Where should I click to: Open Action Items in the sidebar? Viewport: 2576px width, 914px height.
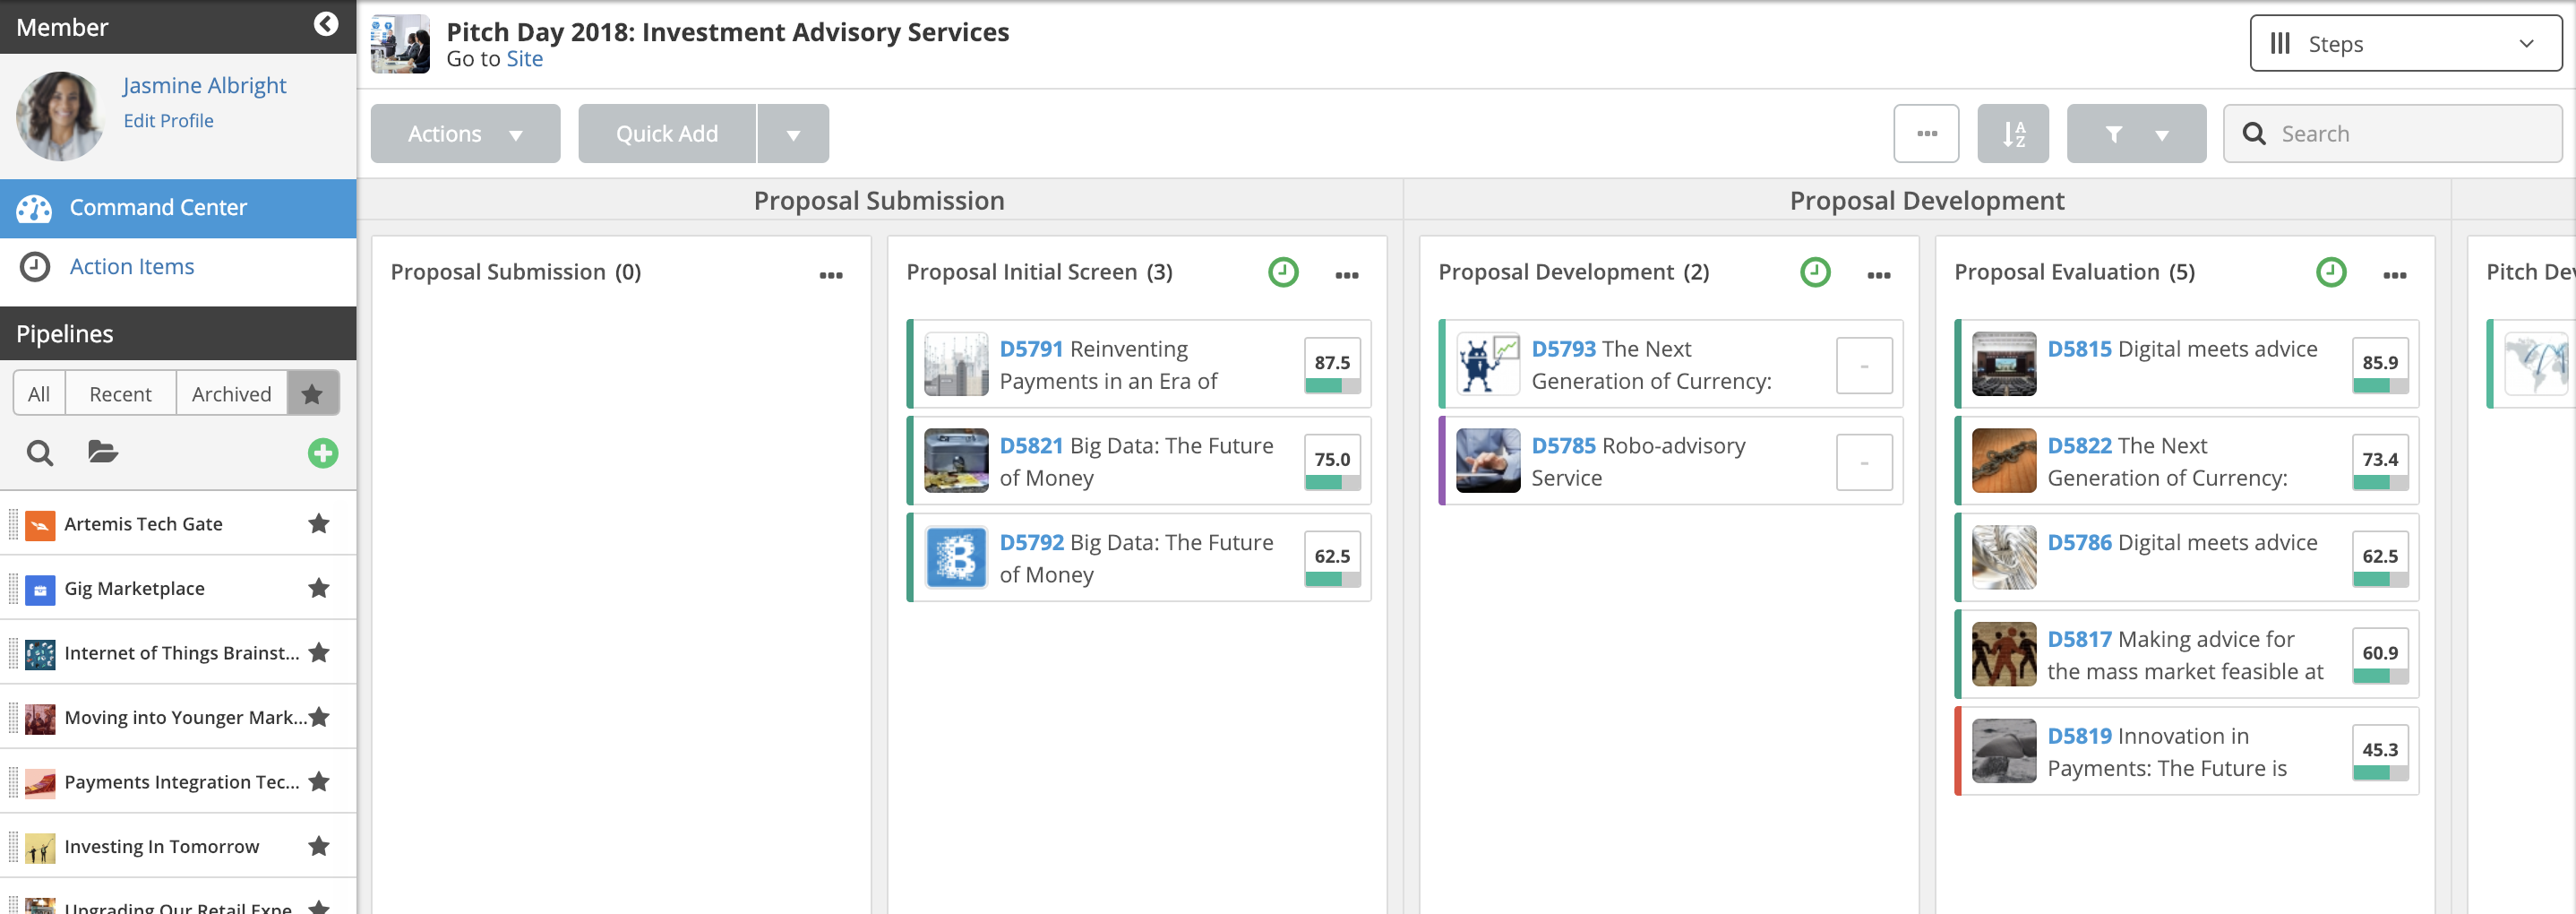[178, 267]
